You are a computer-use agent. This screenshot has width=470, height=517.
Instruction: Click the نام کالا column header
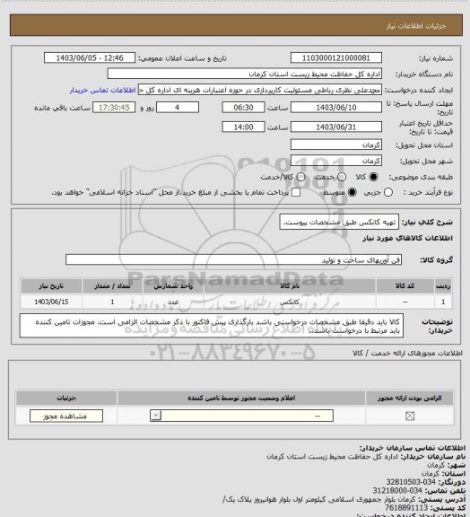click(290, 286)
